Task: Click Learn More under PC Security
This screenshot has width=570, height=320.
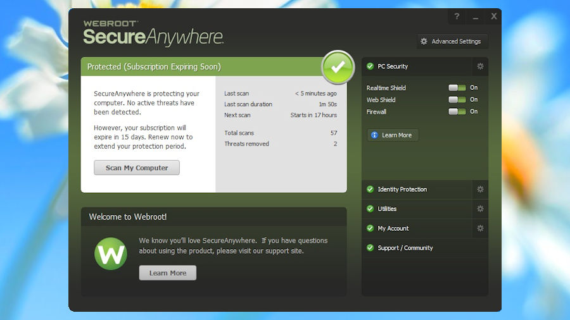Action: click(393, 135)
